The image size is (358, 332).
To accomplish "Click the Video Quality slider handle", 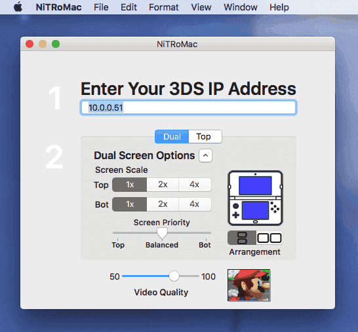I will tap(174, 276).
